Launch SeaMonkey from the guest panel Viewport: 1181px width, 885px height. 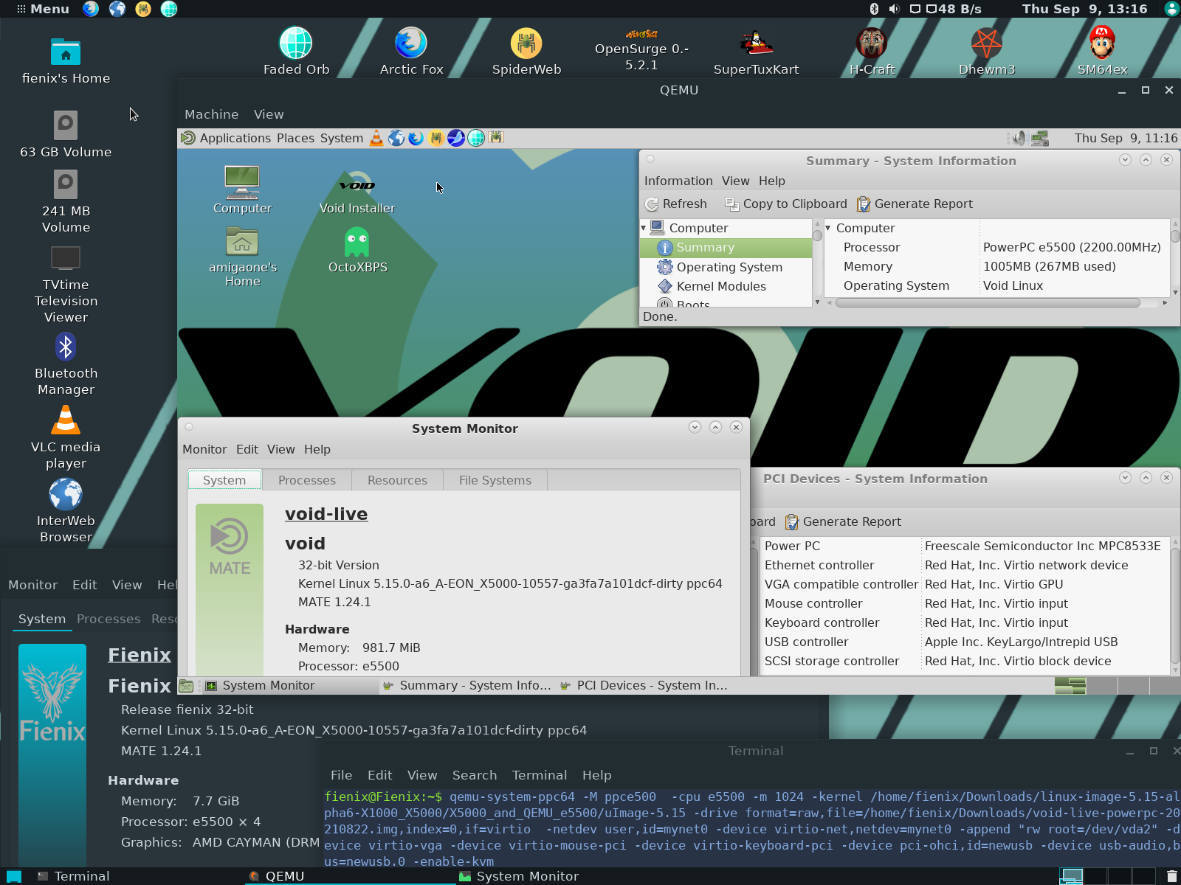tap(456, 138)
